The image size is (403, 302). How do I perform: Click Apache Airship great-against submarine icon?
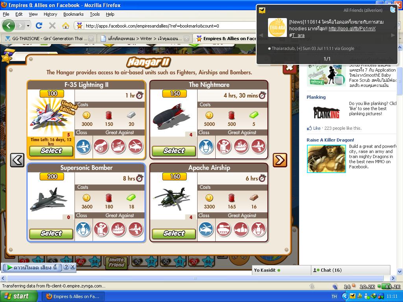(241, 229)
